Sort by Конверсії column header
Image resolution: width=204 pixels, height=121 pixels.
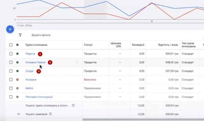(138, 45)
